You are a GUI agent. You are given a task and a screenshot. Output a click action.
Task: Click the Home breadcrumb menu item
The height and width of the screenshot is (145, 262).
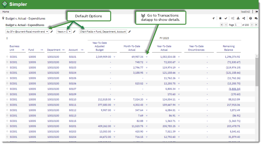[x=6, y=12]
